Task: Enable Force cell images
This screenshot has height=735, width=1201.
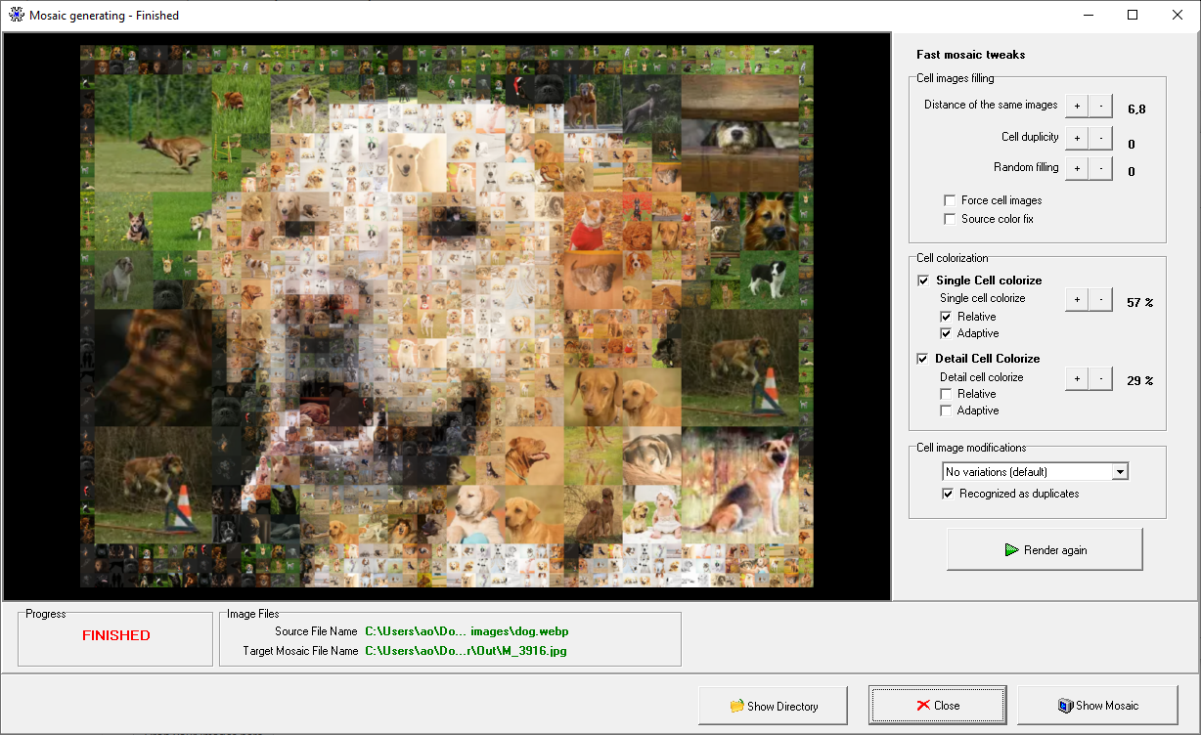Action: (x=950, y=200)
